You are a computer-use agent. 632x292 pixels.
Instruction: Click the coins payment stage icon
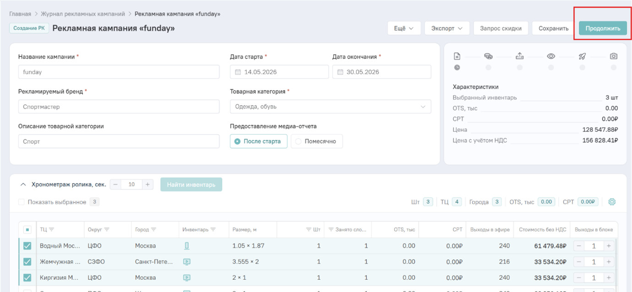488,56
